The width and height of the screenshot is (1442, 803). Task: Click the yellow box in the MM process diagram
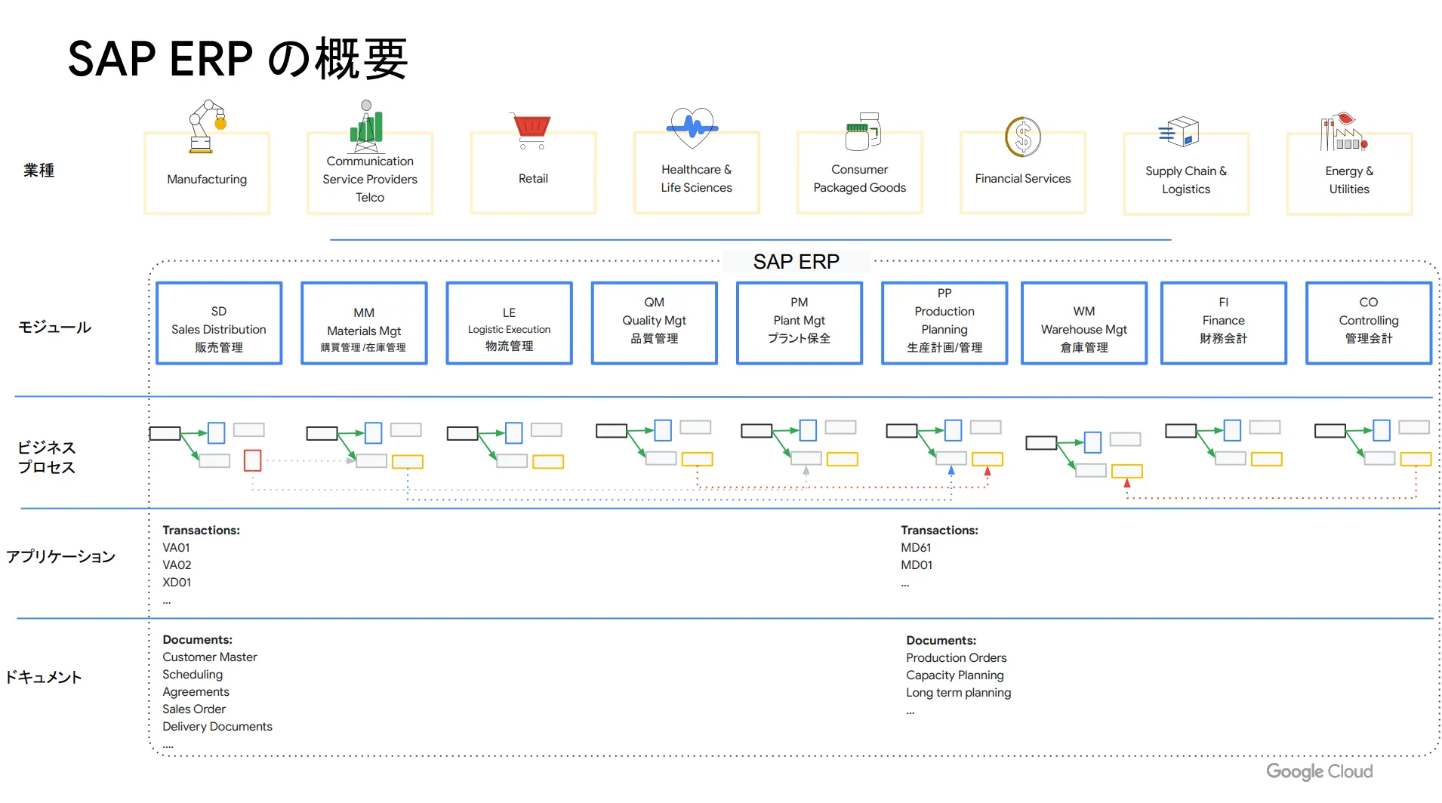408,462
